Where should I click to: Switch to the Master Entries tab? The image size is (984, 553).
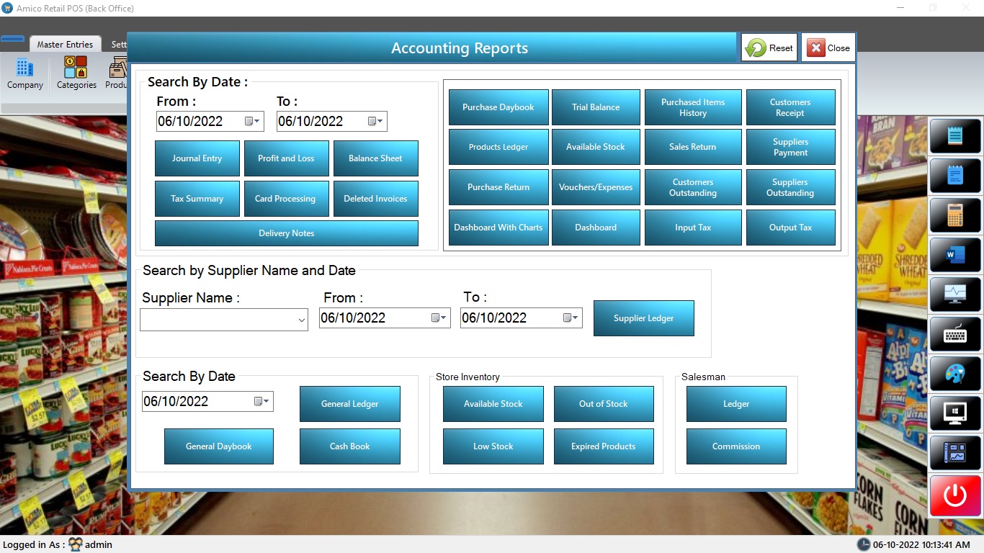(65, 45)
